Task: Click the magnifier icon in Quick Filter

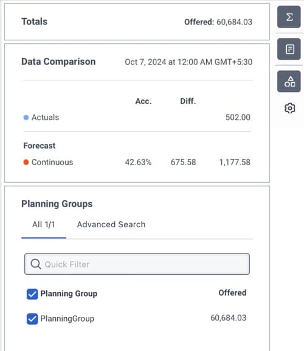Action: [36, 264]
